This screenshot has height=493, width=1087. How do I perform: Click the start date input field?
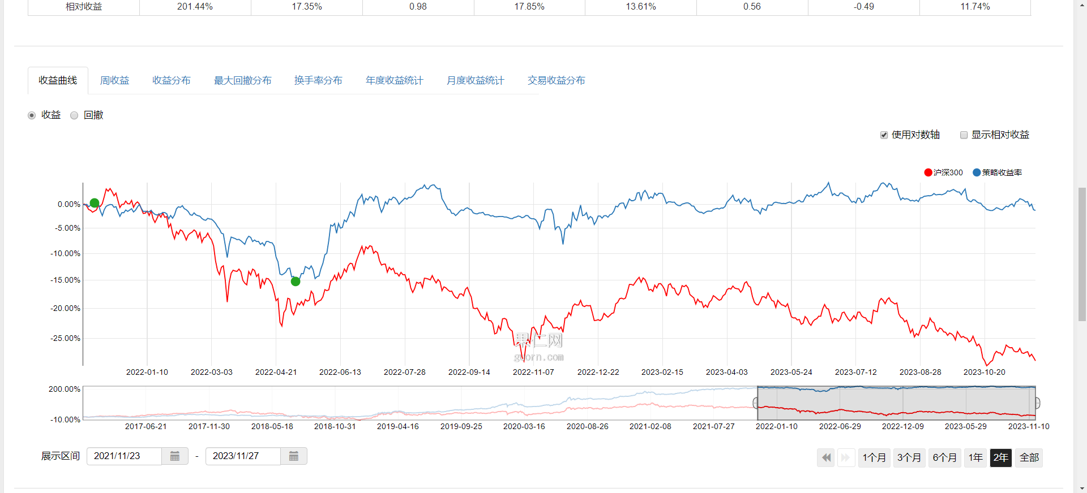[124, 456]
